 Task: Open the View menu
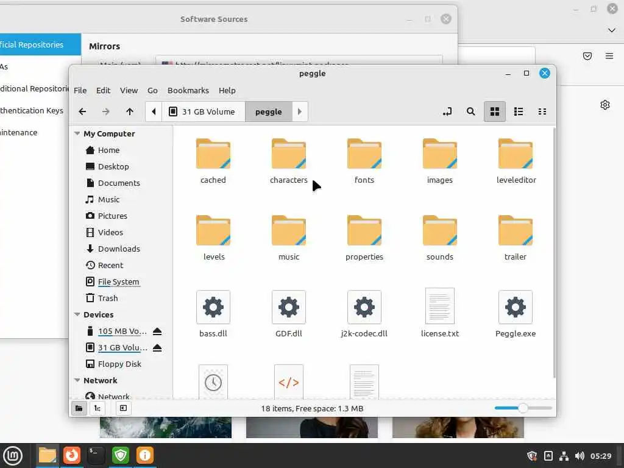tap(129, 90)
